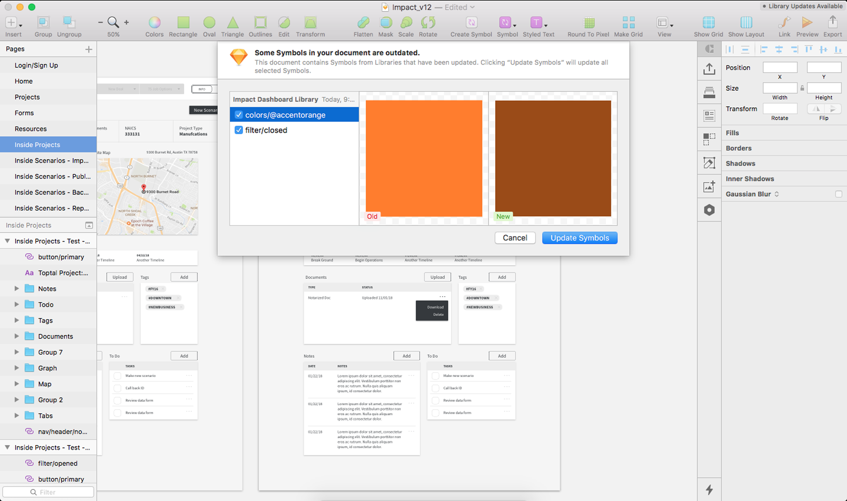
Task: Click the Scale tool icon
Action: tap(405, 23)
